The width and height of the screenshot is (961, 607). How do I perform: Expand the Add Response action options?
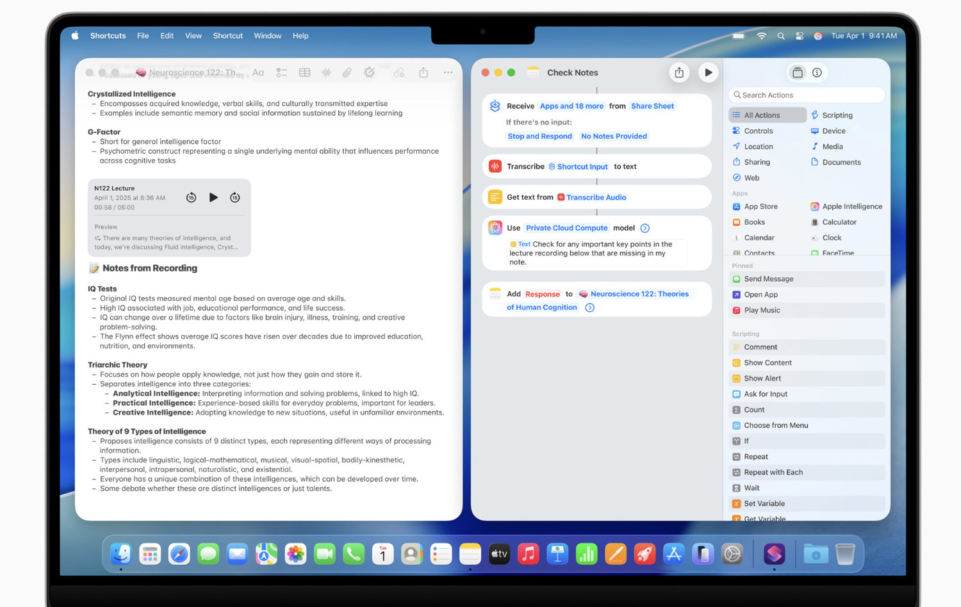click(590, 308)
